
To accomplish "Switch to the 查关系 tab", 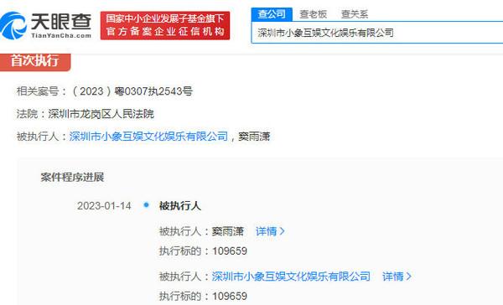I will click(355, 14).
